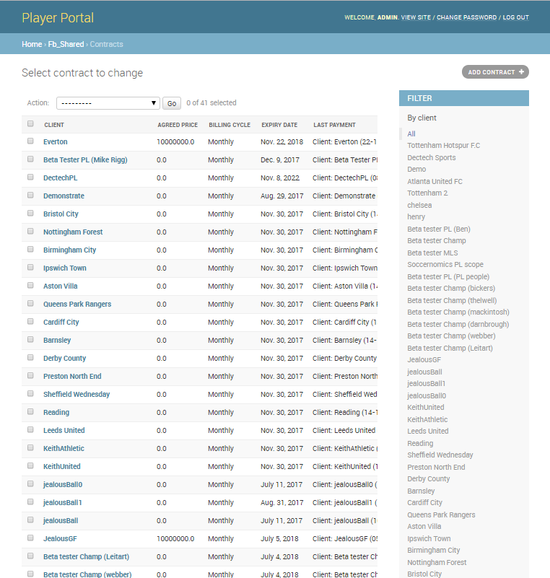Sort by Last Payment column header

tap(334, 125)
